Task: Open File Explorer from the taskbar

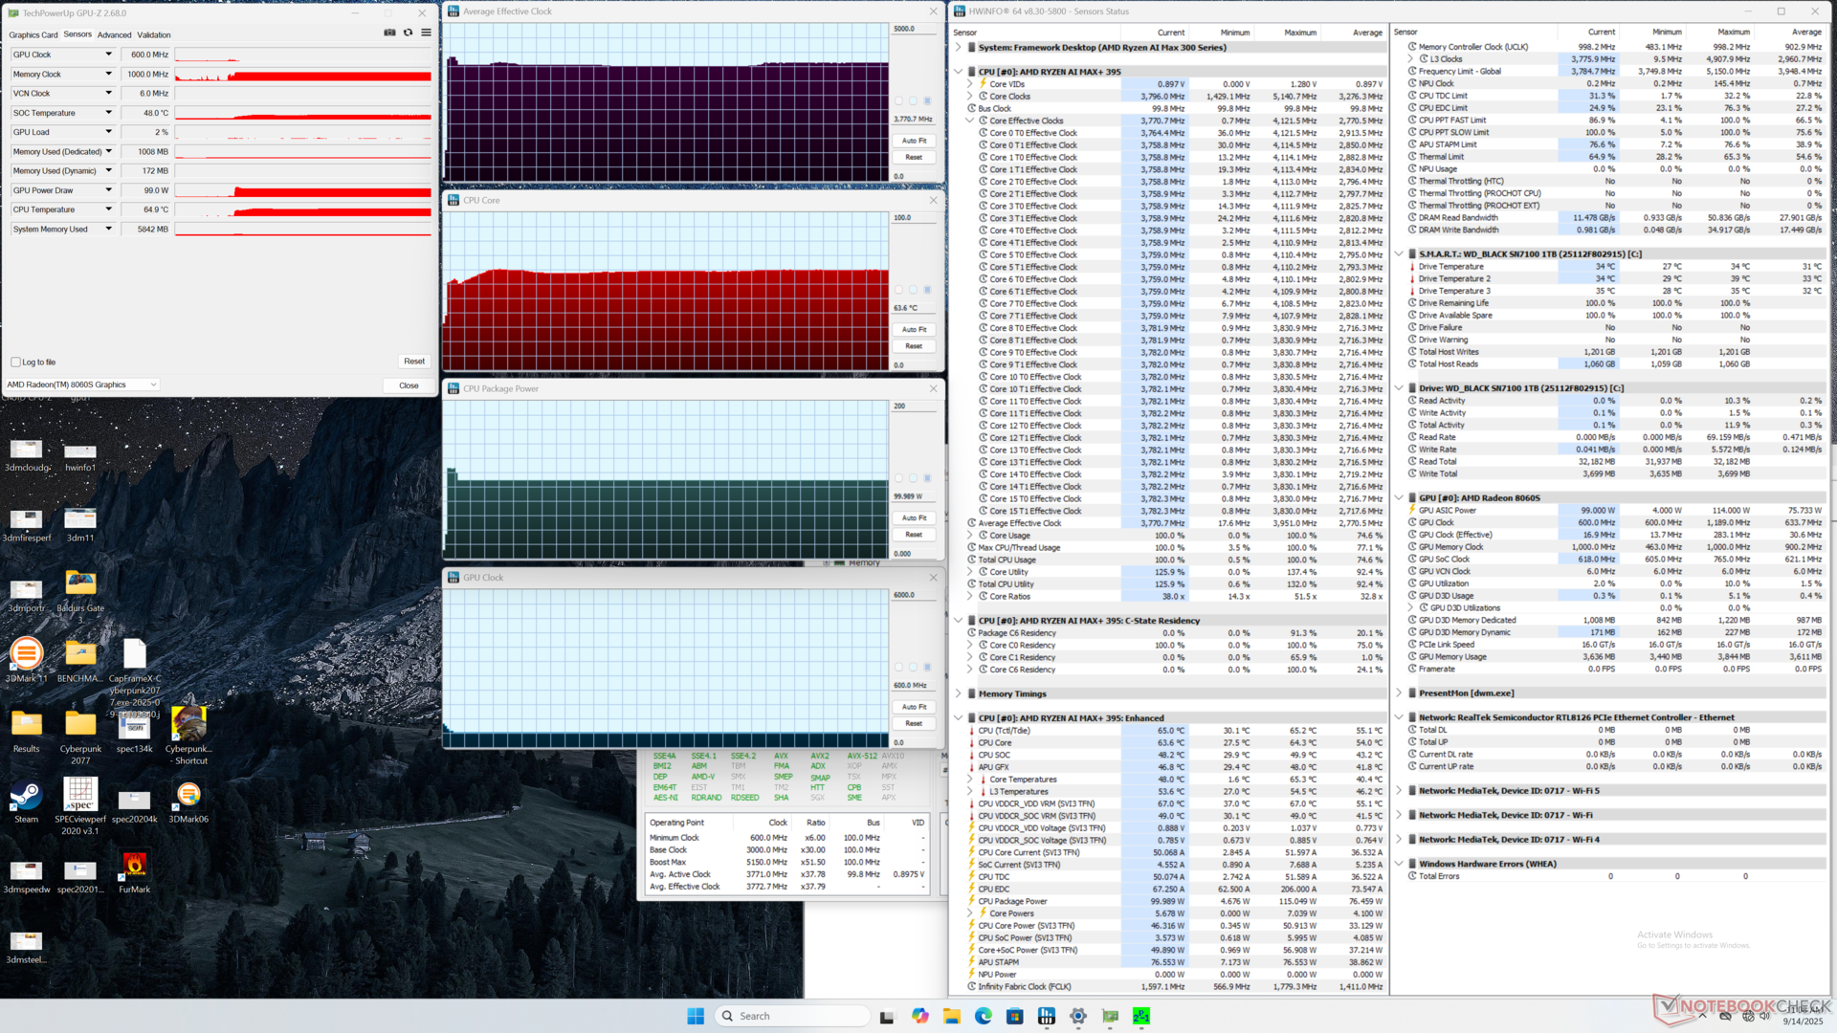Action: (x=951, y=1016)
